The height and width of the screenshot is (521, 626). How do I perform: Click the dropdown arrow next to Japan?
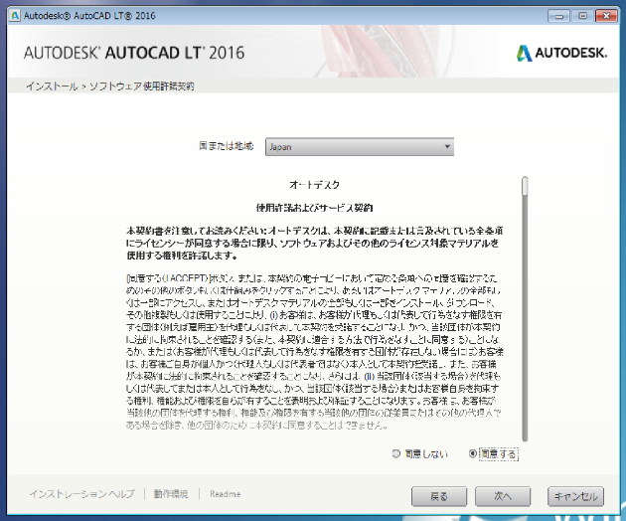pyautogui.click(x=447, y=146)
